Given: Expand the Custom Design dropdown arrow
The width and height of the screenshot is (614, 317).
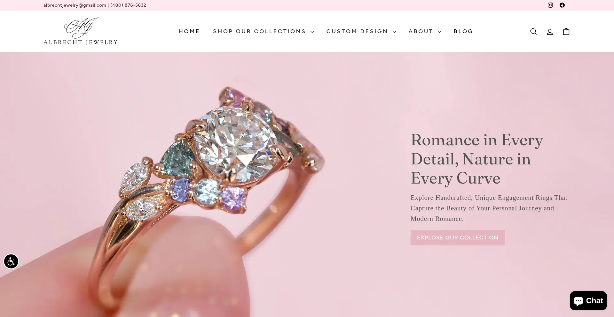Looking at the screenshot, I should [394, 32].
